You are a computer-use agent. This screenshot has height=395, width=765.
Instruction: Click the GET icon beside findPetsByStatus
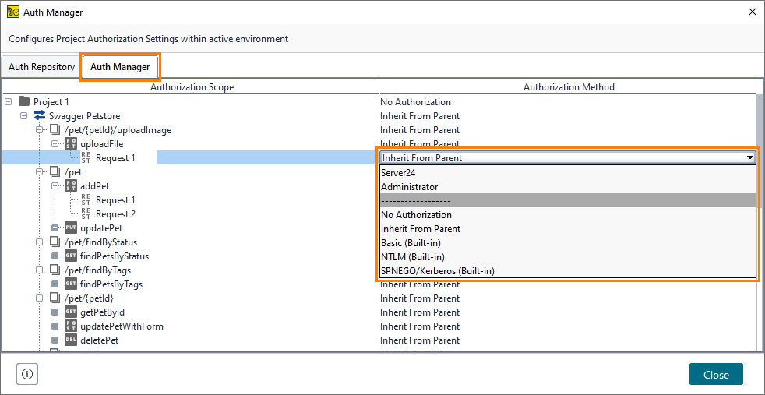coord(71,256)
